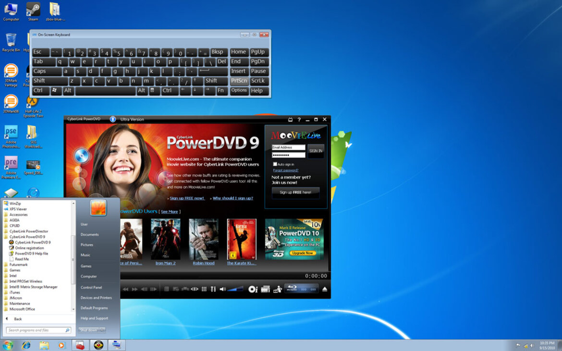Open PowerDVD 9 Help file entry

click(x=32, y=254)
